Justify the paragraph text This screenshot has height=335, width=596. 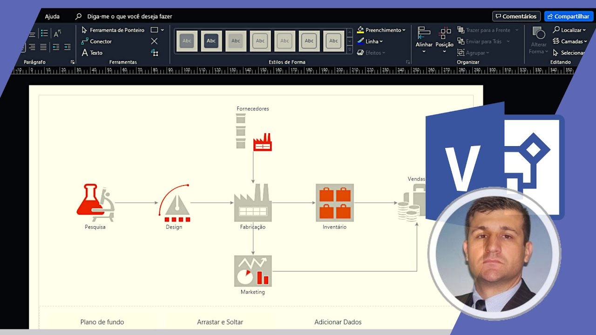click(x=43, y=47)
